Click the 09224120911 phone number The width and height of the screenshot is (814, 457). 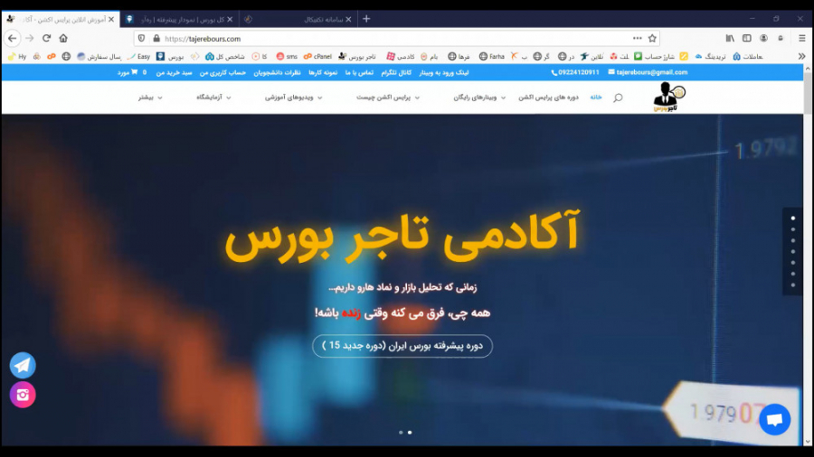point(575,72)
